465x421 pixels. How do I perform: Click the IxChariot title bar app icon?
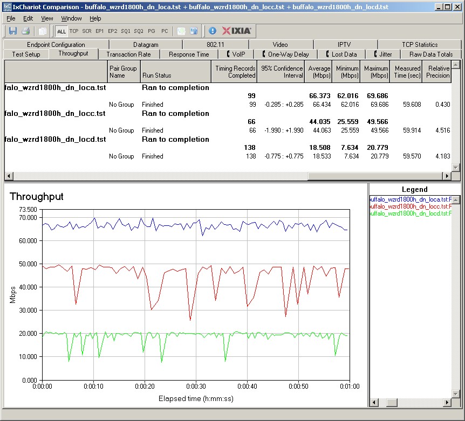(x=7, y=6)
